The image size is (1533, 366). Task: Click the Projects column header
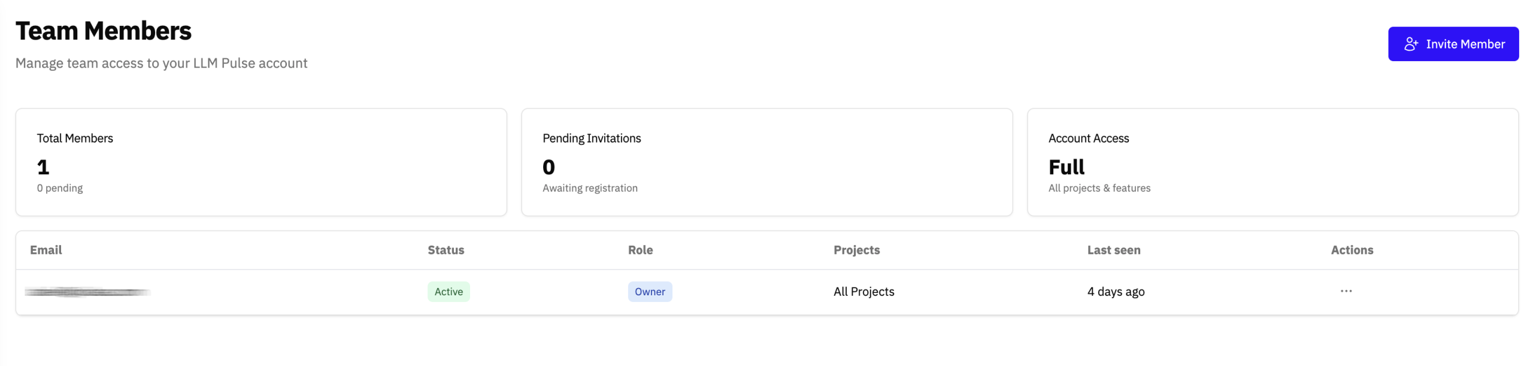[856, 250]
